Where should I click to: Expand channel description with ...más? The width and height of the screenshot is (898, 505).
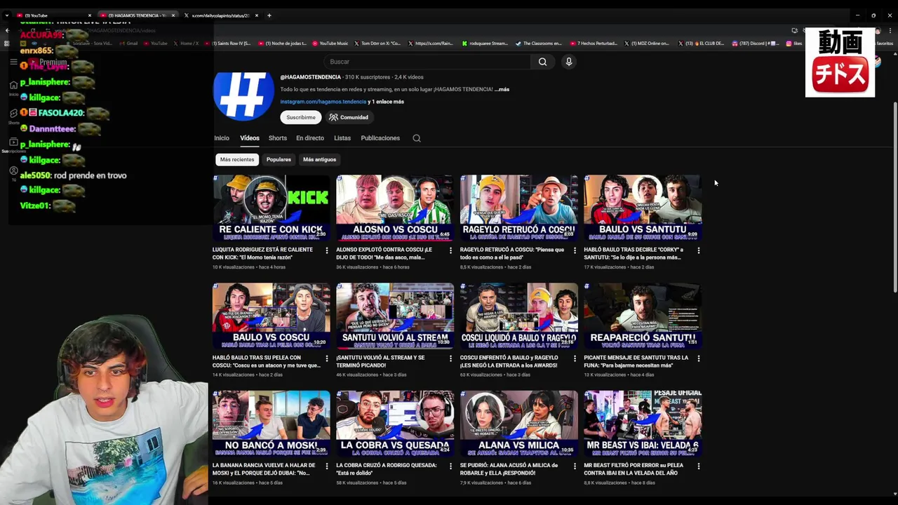pyautogui.click(x=502, y=90)
